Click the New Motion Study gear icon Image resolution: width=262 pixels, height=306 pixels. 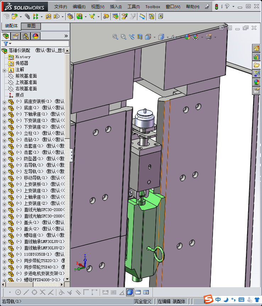106,16
